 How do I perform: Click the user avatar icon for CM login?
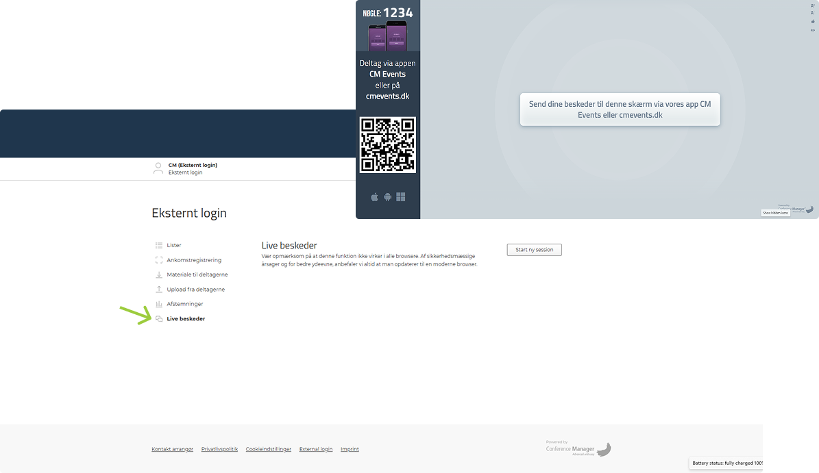[158, 168]
